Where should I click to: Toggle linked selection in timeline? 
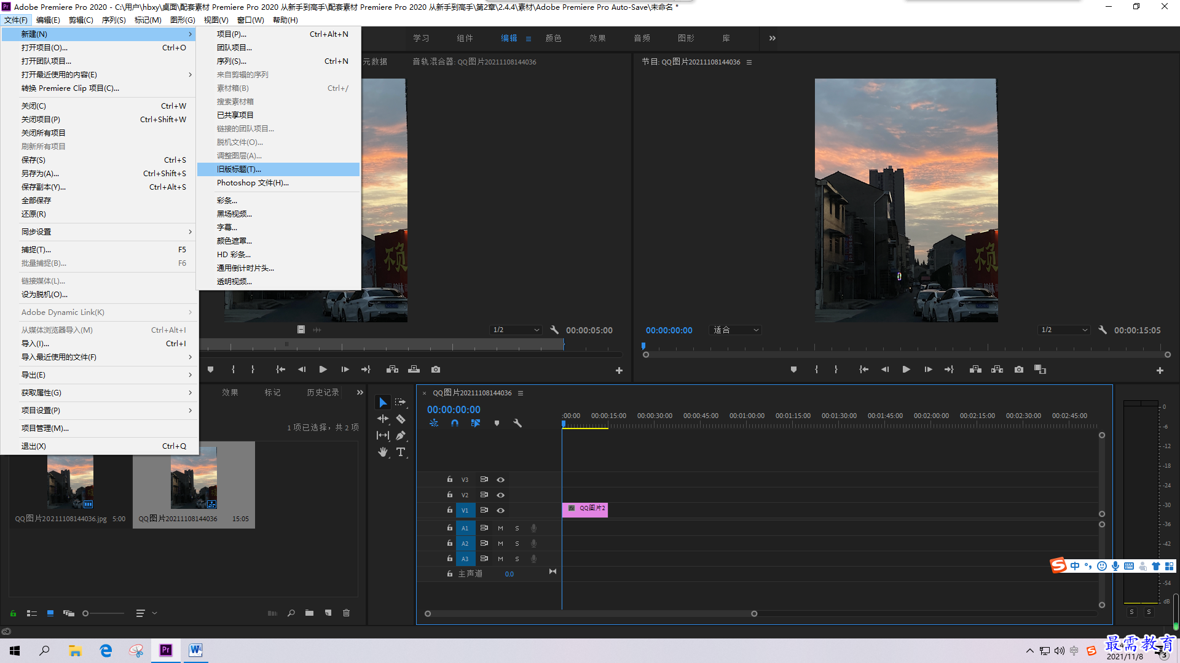pyautogui.click(x=476, y=423)
